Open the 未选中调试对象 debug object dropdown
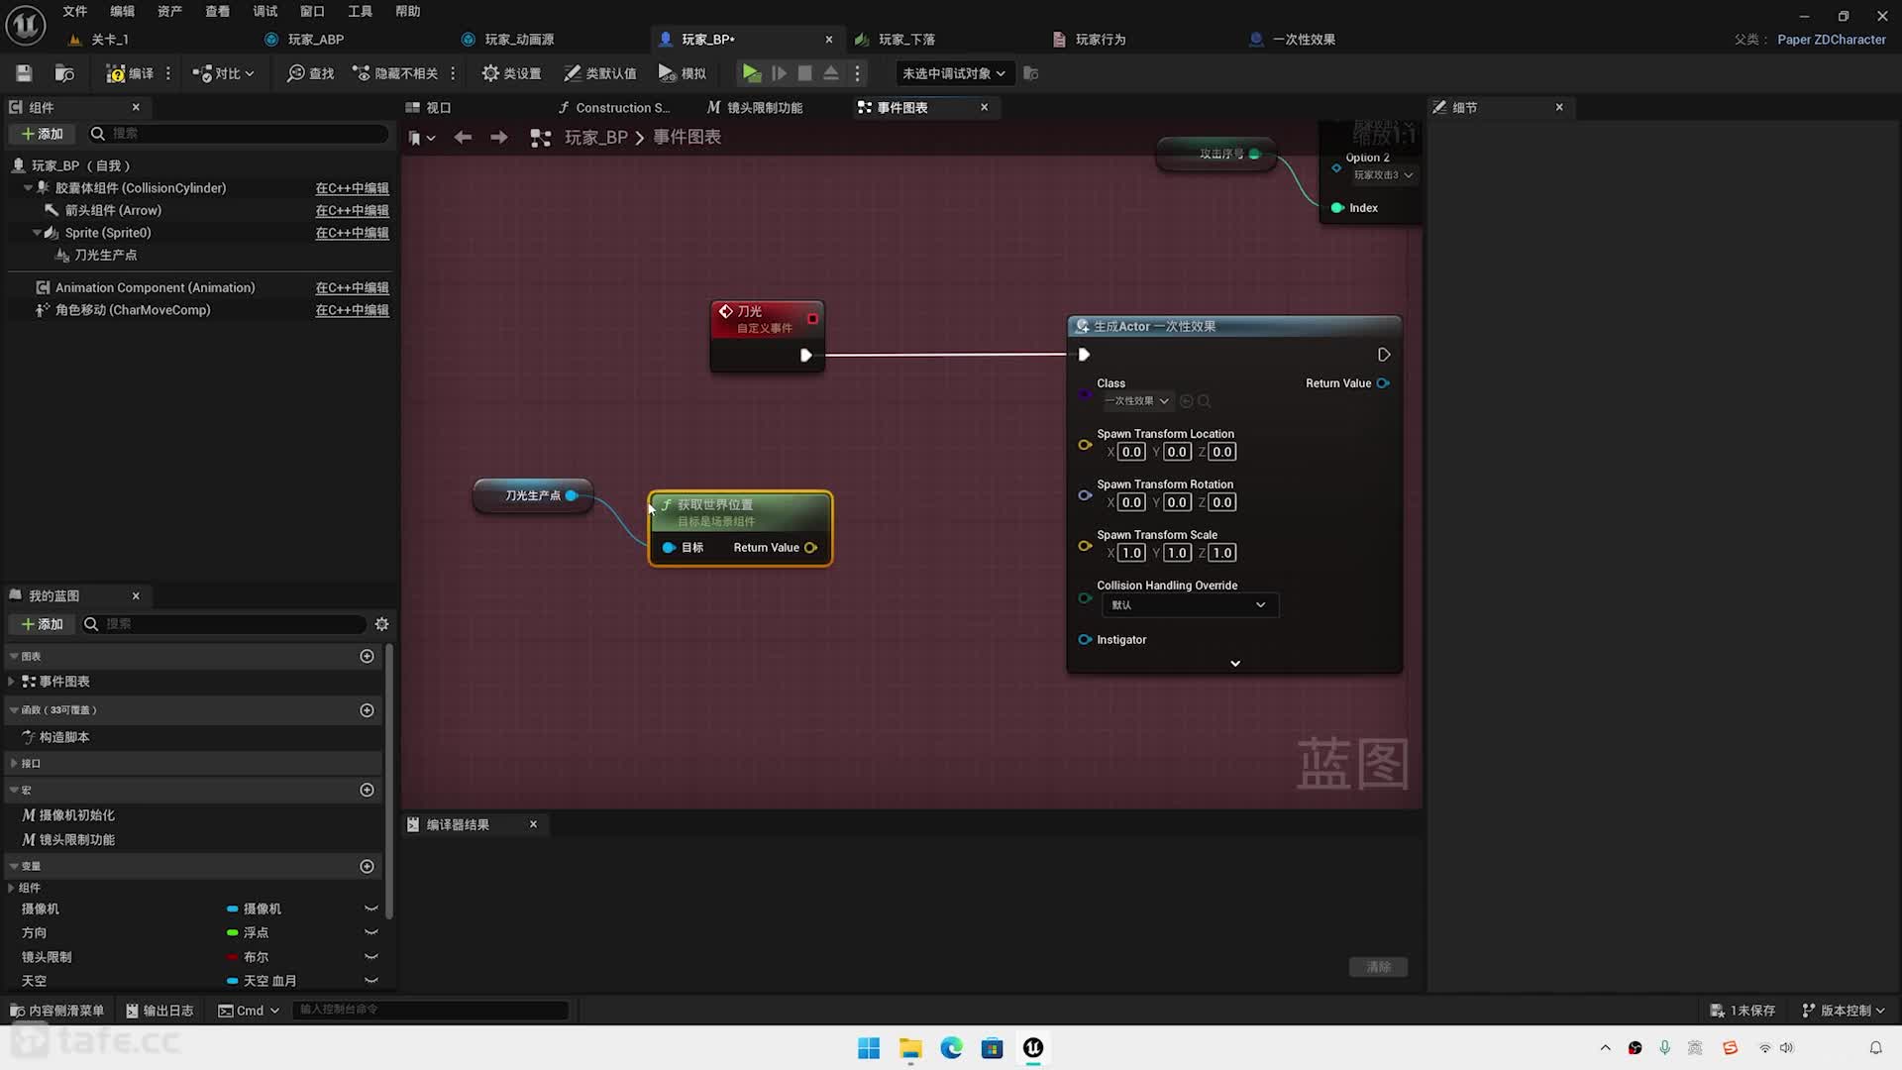Image resolution: width=1902 pixels, height=1070 pixels. pos(953,73)
